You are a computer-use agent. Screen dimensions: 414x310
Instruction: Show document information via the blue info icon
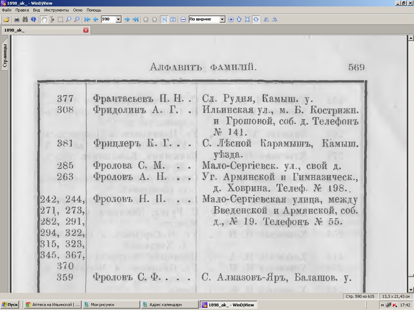(x=33, y=19)
